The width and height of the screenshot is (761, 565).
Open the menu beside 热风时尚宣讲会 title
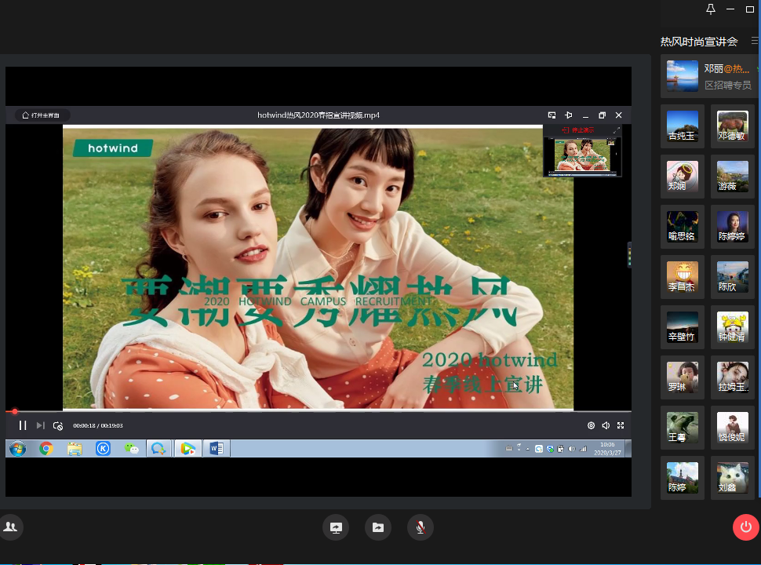tap(754, 41)
